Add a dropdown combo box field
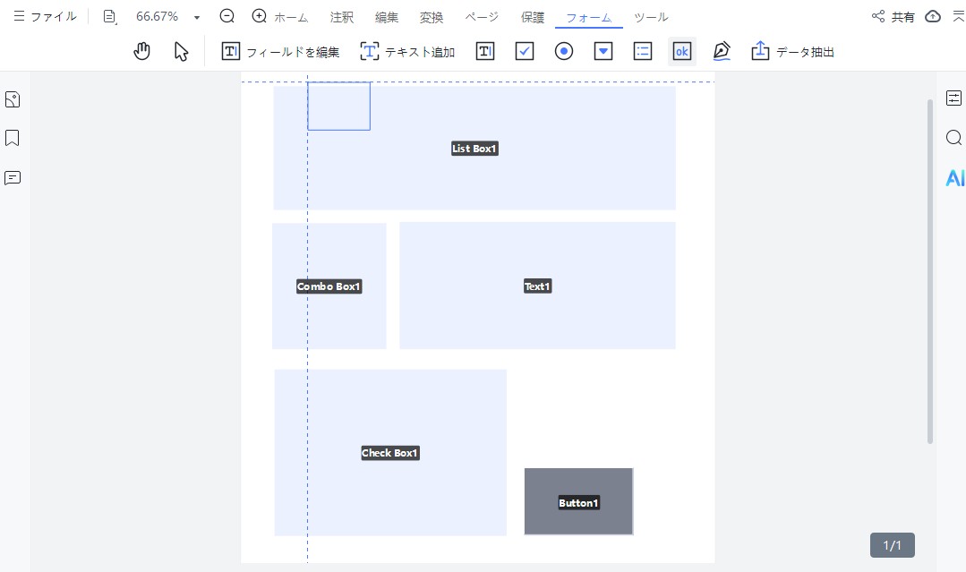 [x=603, y=51]
